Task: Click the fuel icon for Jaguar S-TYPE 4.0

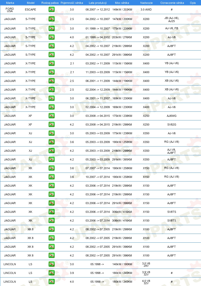Action: (x=52, y=37)
